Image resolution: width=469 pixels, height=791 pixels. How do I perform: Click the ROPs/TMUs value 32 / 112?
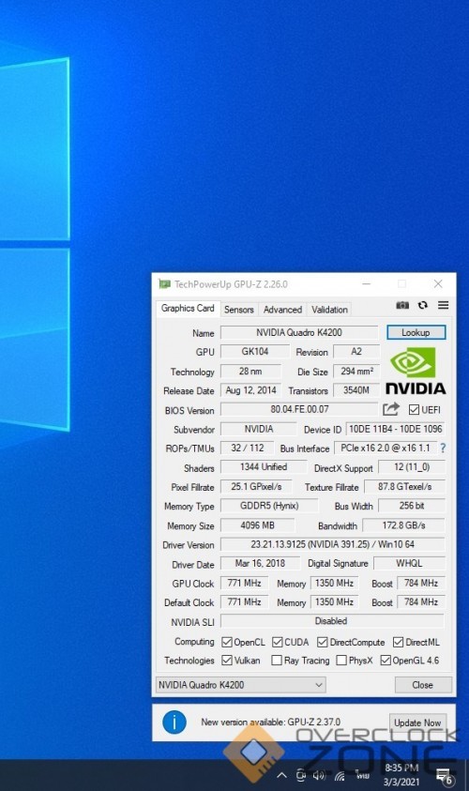tap(248, 448)
